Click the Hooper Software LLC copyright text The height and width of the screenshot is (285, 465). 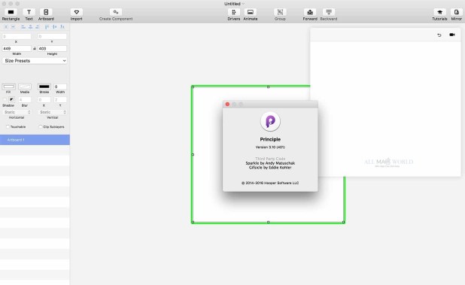[270, 183]
